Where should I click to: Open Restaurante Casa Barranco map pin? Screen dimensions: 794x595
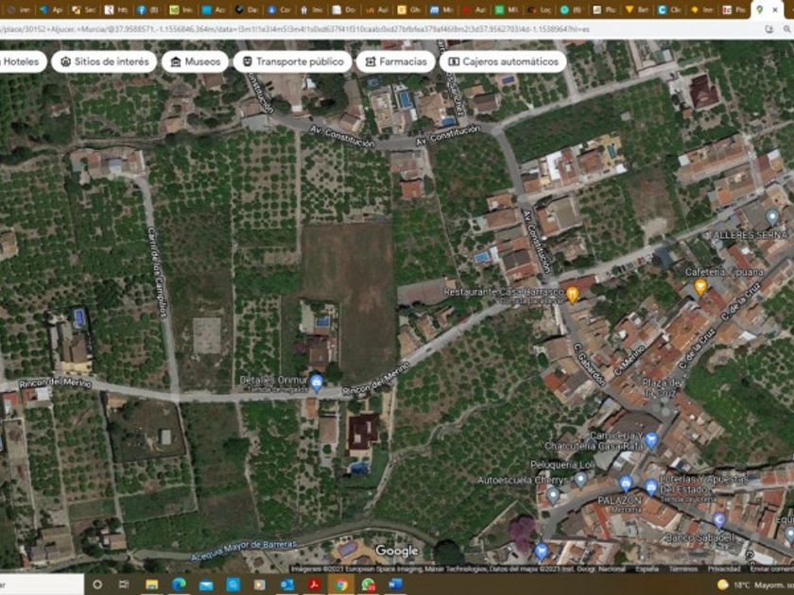(572, 294)
